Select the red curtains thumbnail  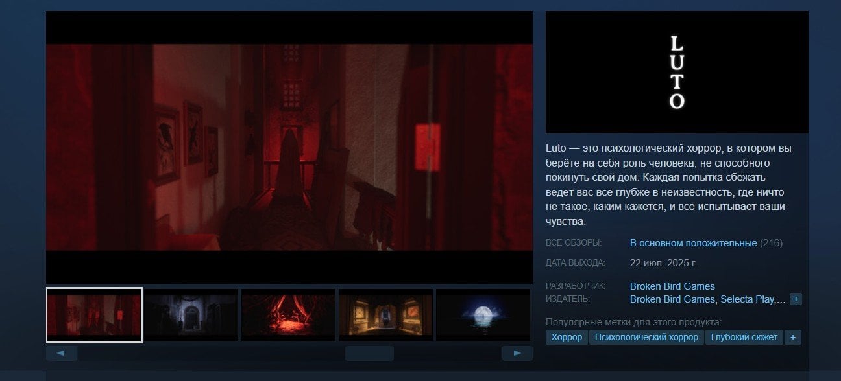288,315
